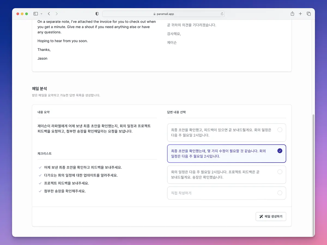The image size is (327, 245).
Task: Add a new tab with the plus icon
Action: 300,14
